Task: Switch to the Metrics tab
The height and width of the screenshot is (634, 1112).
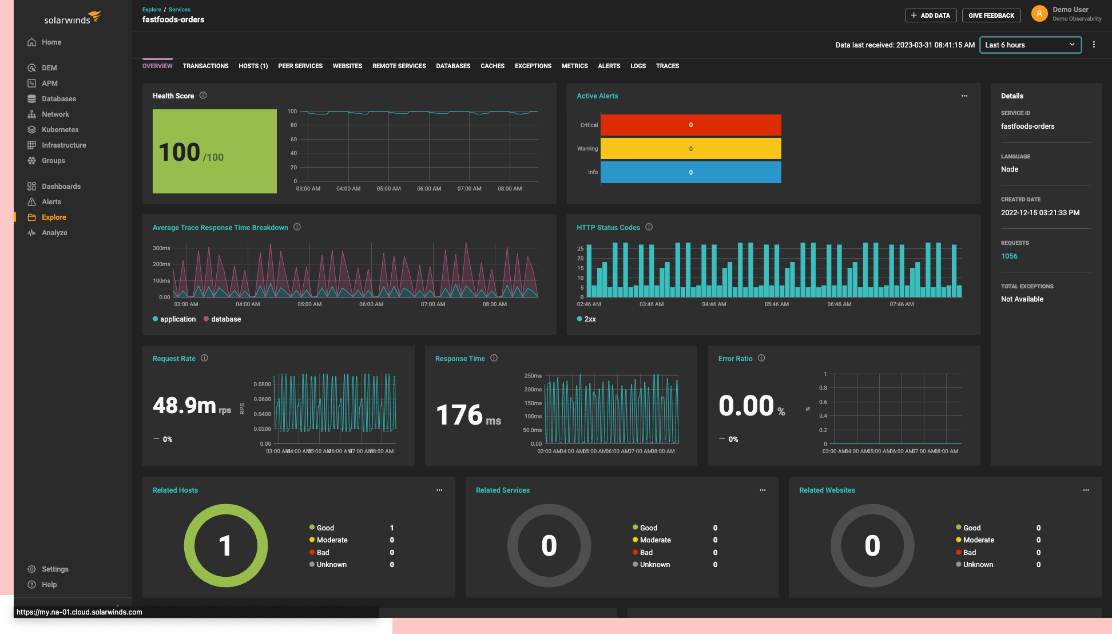Action: tap(575, 66)
